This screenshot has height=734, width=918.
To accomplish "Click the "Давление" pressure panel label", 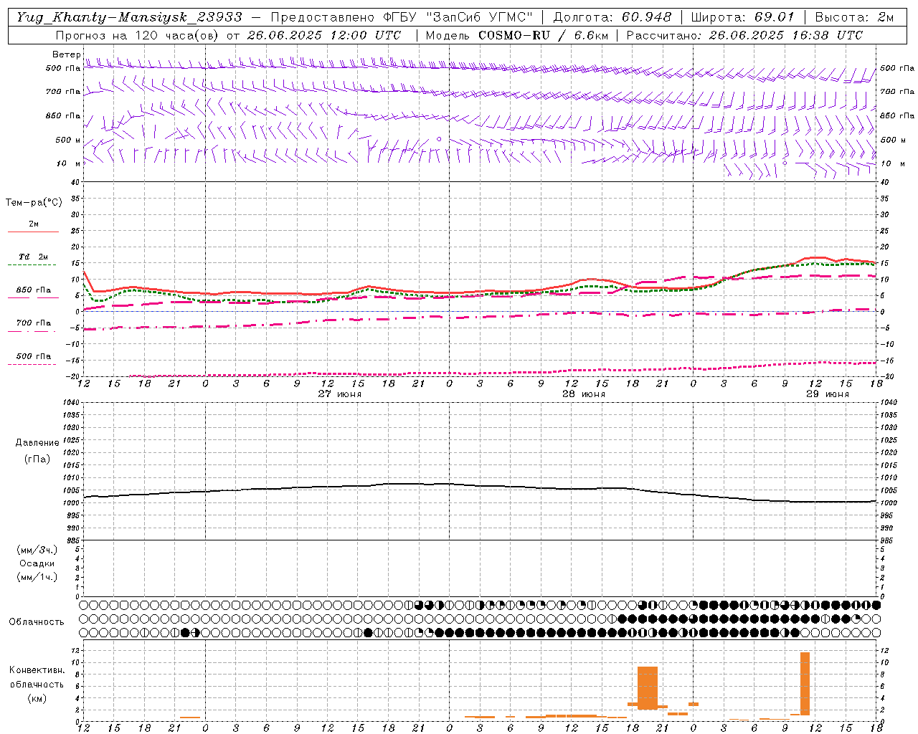I will [37, 443].
